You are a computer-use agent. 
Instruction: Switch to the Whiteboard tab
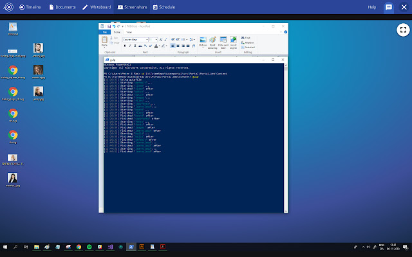[x=97, y=7]
